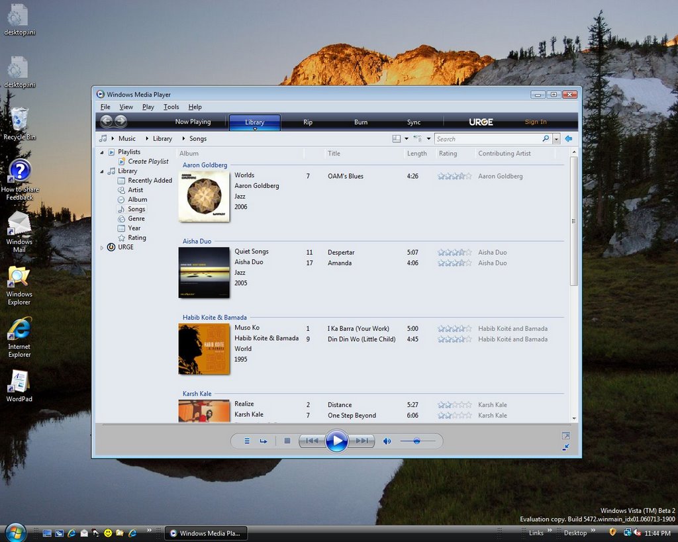Click the music note icon in breadcrumb
The height and width of the screenshot is (542, 678).
pyautogui.click(x=103, y=138)
